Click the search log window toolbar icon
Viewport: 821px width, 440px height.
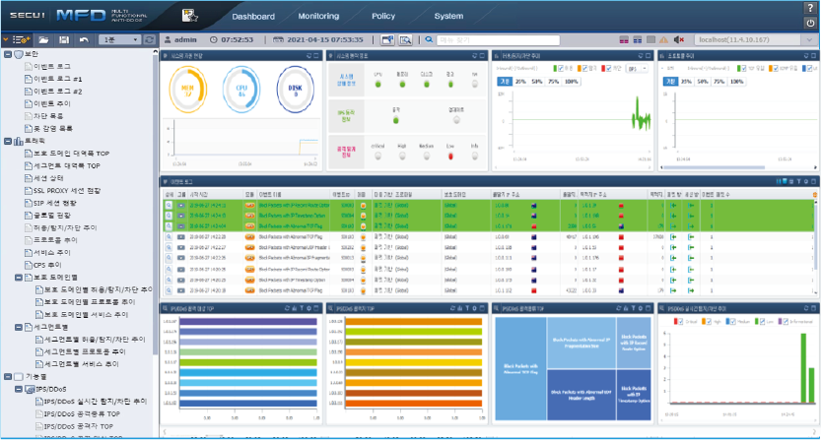pos(406,39)
